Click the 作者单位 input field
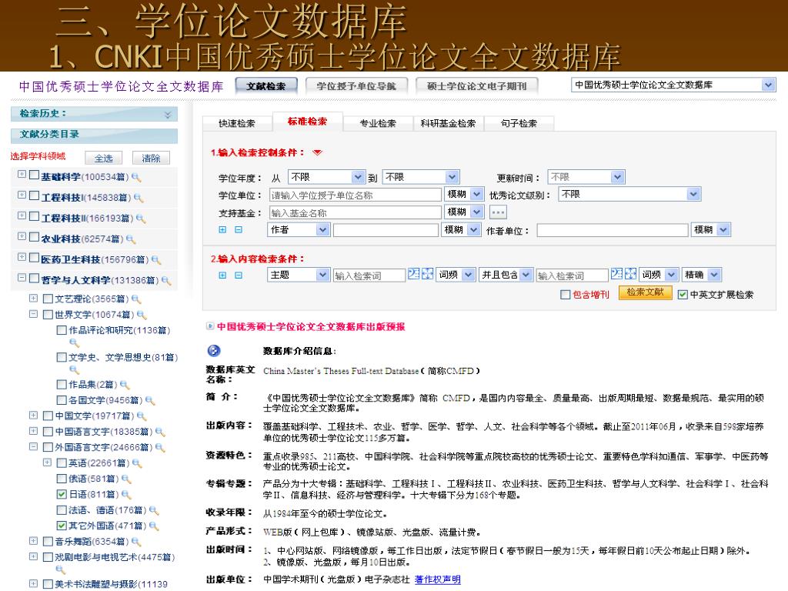The height and width of the screenshot is (591, 788). click(x=612, y=230)
